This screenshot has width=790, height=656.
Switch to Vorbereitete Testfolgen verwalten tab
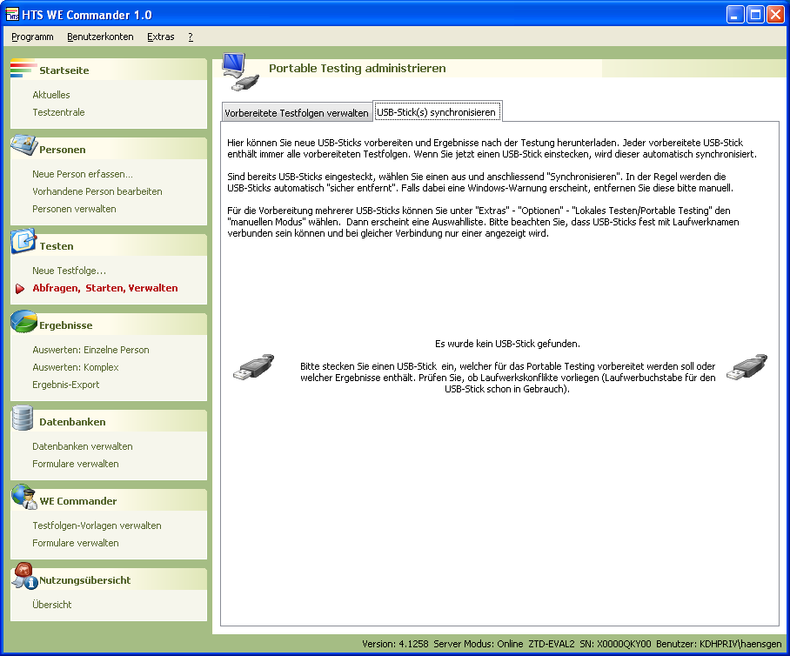coord(296,113)
